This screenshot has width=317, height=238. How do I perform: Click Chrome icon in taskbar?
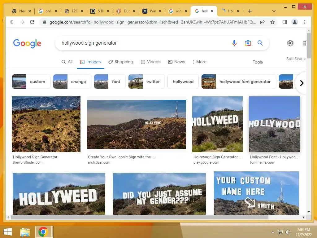(x=43, y=232)
